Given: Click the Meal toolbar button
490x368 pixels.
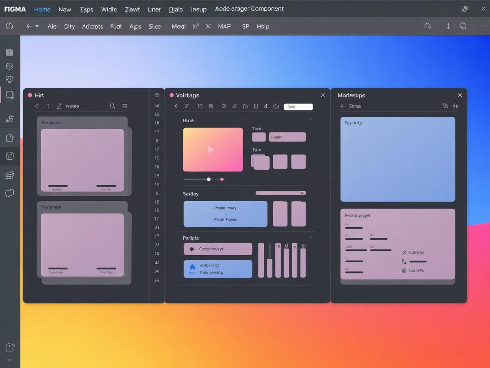Looking at the screenshot, I should [178, 26].
